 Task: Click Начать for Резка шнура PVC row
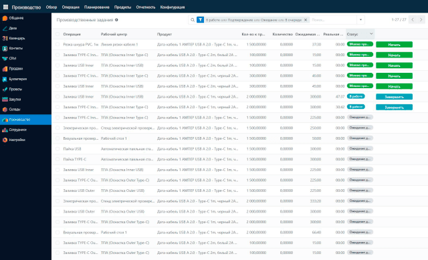[394, 45]
